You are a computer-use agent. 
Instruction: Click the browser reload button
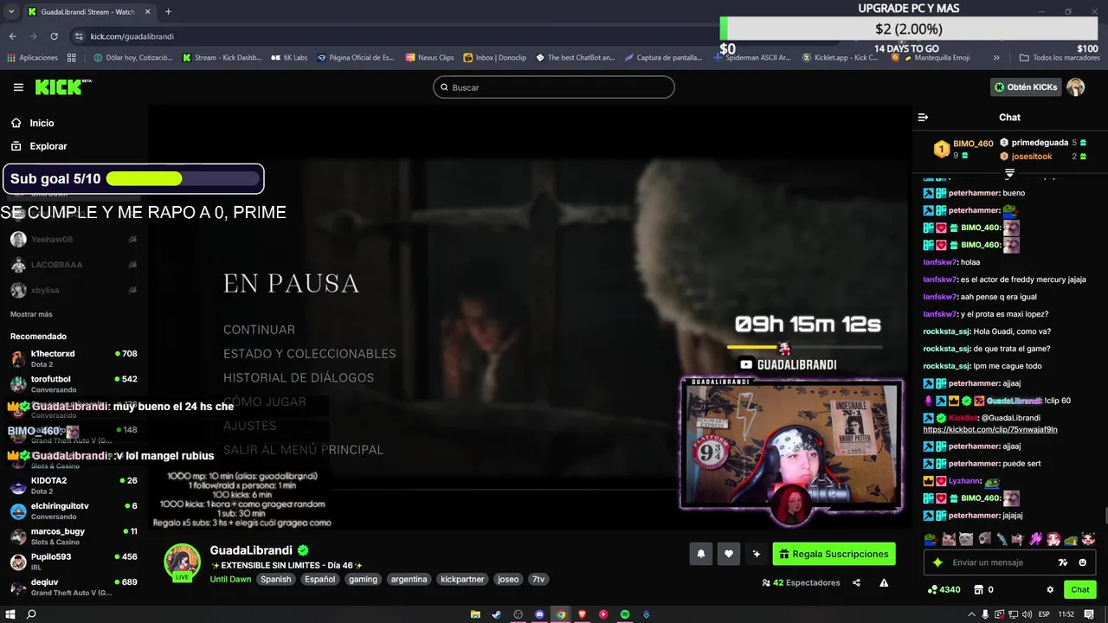[54, 36]
